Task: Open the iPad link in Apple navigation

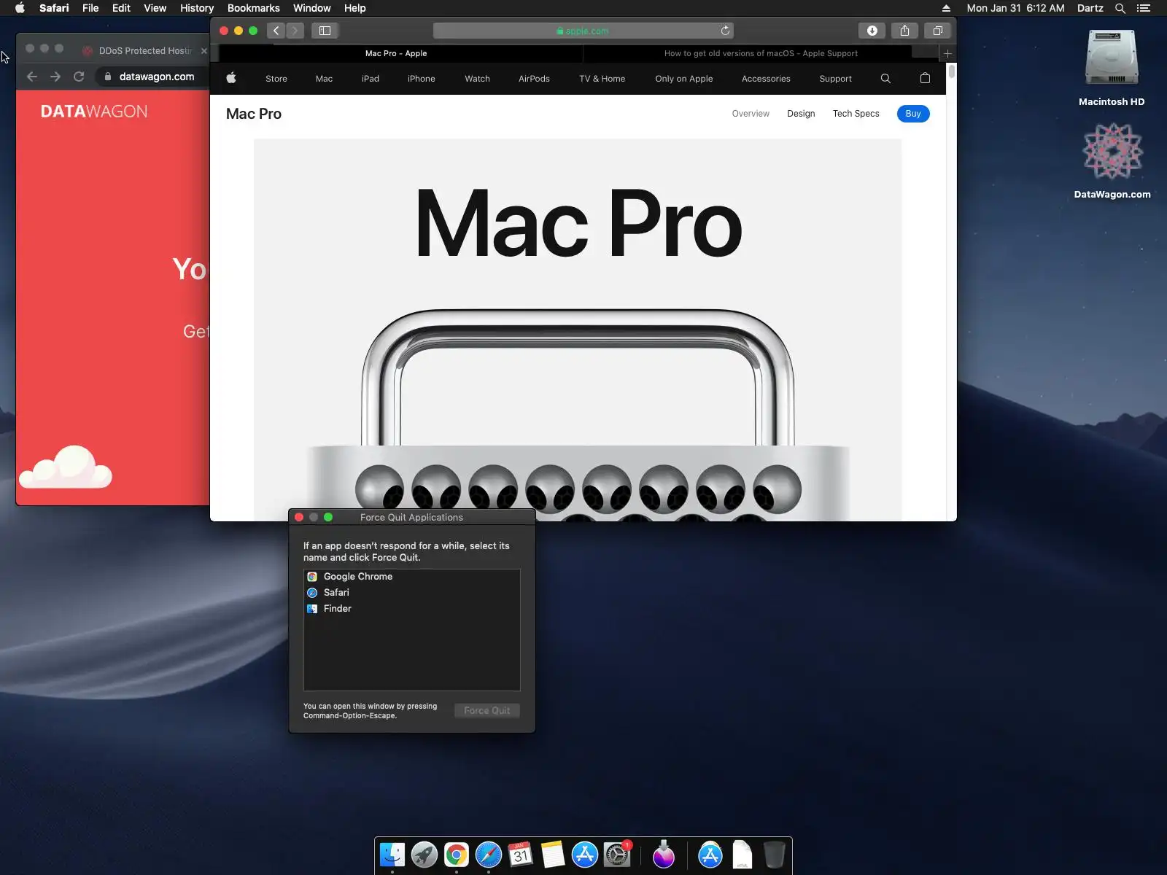Action: [x=371, y=79]
